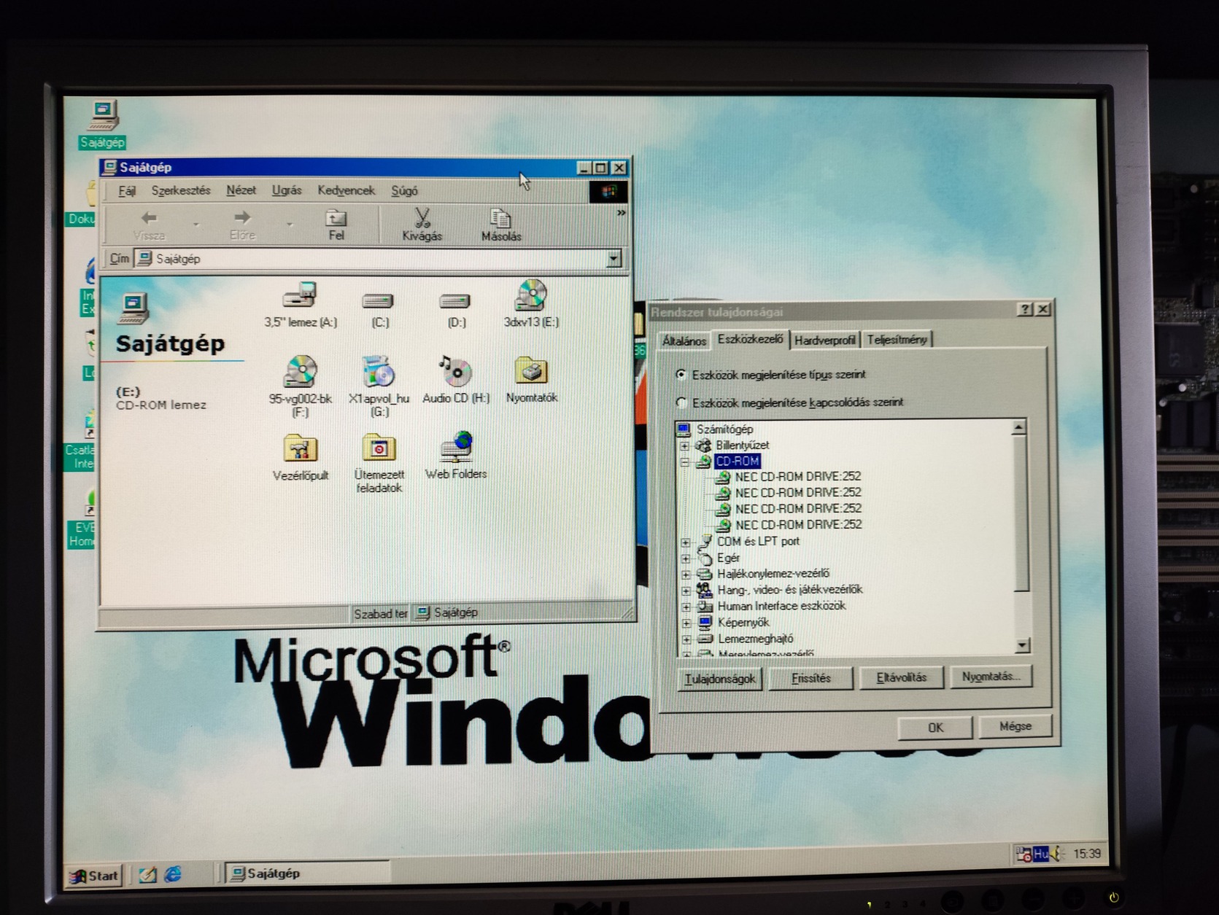Click the Tulajdonságok button
Image resolution: width=1219 pixels, height=915 pixels.
pyautogui.click(x=719, y=679)
